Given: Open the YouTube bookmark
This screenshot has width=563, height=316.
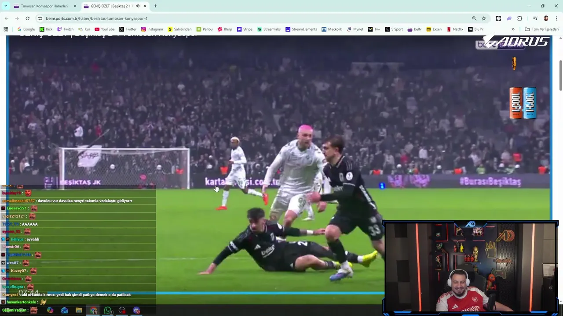Looking at the screenshot, I should [x=105, y=29].
